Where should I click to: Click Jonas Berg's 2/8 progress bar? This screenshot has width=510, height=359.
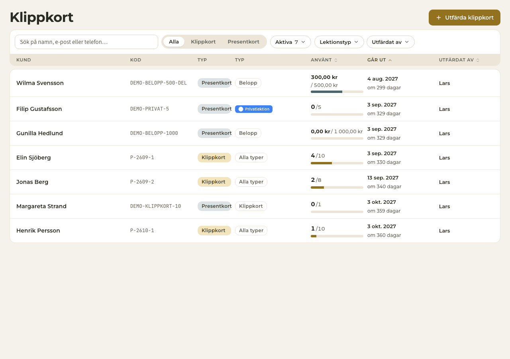pos(337,187)
